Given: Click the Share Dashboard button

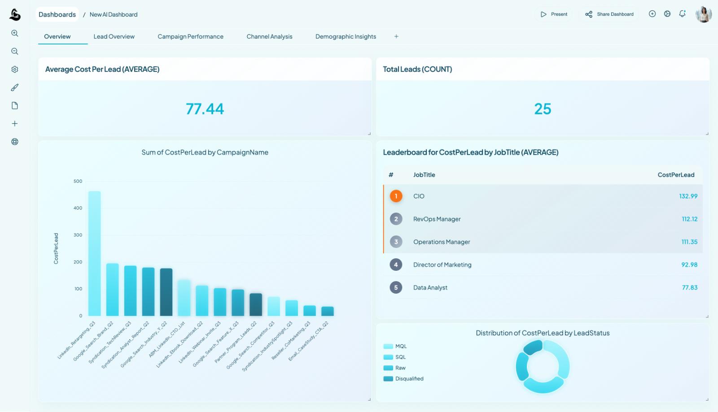Looking at the screenshot, I should coord(609,14).
